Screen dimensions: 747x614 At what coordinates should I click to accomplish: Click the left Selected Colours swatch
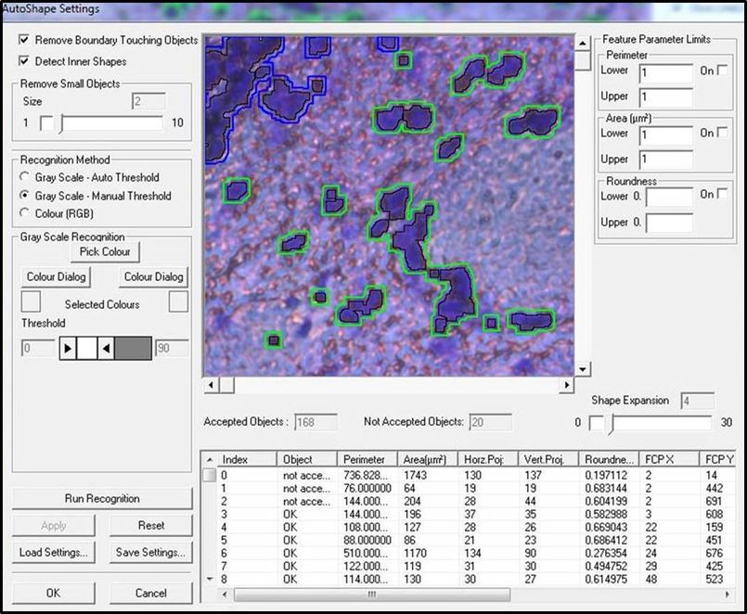[31, 301]
